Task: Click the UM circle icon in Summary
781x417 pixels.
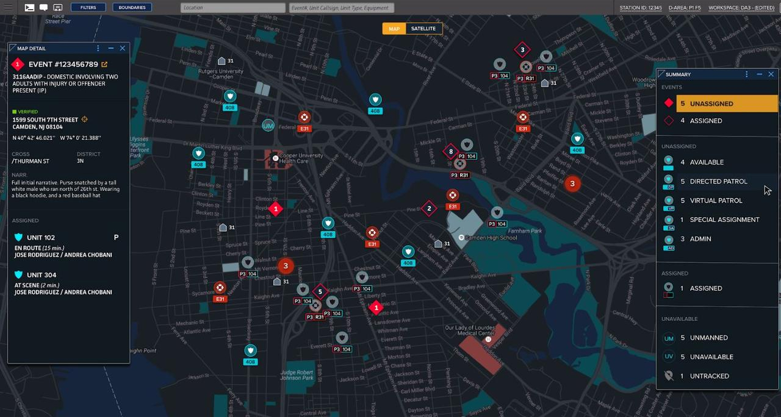Action: 669,338
